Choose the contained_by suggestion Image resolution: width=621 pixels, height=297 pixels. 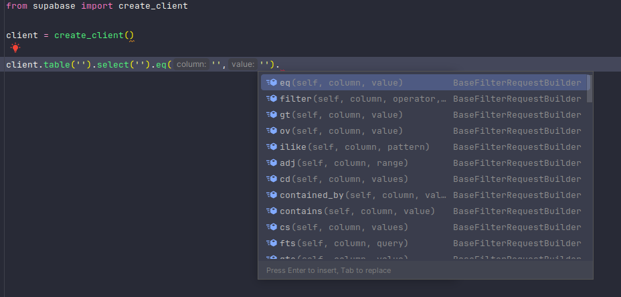pos(424,195)
